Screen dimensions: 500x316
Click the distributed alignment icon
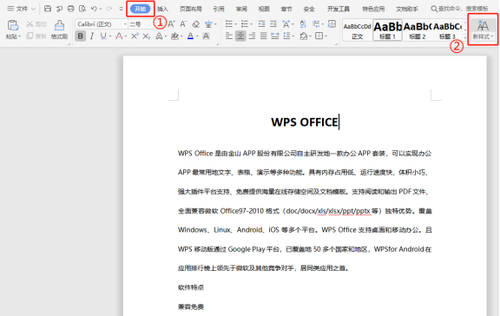click(x=275, y=36)
